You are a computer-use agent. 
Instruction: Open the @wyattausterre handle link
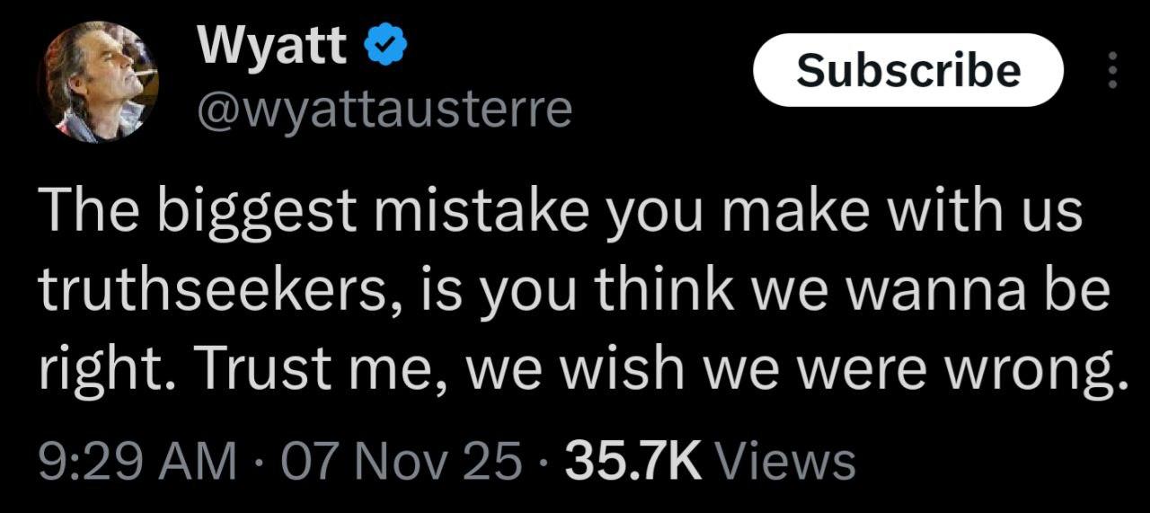[x=384, y=110]
